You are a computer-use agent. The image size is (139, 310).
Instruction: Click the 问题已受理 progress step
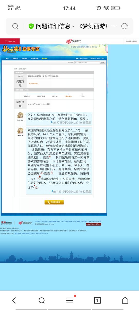coord(41,96)
